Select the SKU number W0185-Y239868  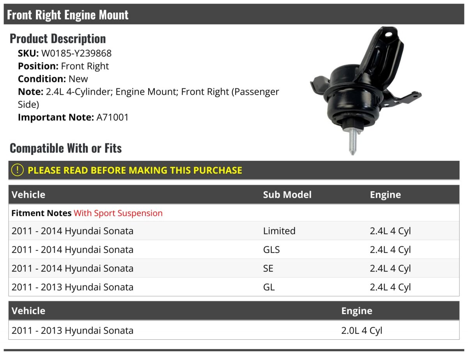(76, 53)
